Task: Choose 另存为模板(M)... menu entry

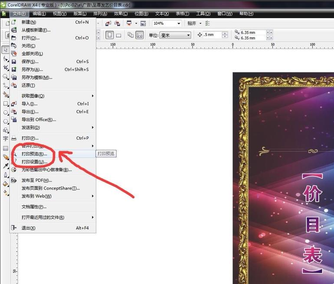Action: click(53, 77)
